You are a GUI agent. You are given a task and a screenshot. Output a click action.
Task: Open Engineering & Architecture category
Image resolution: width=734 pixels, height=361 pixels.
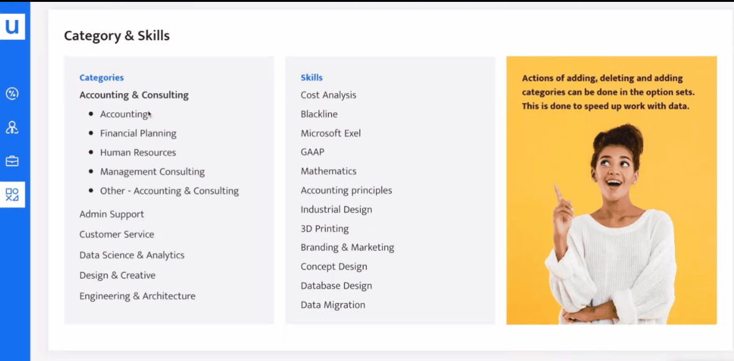(x=137, y=296)
